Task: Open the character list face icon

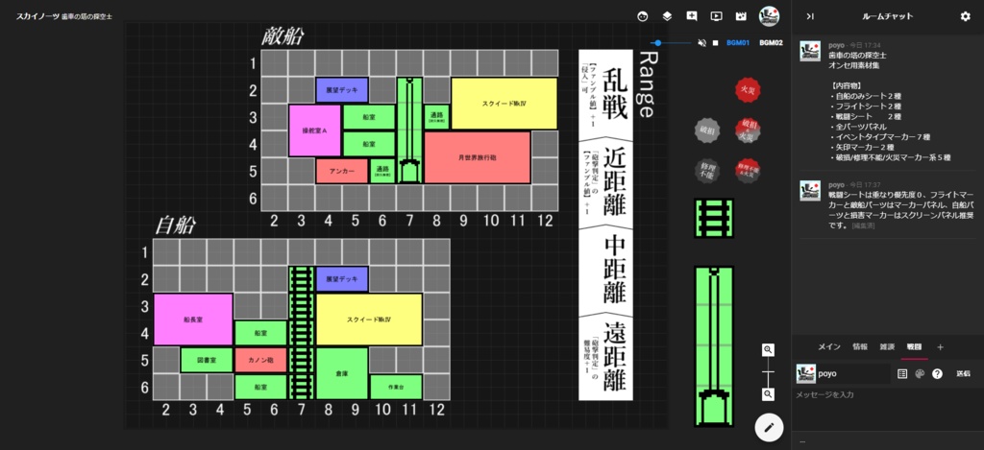Action: pyautogui.click(x=642, y=17)
